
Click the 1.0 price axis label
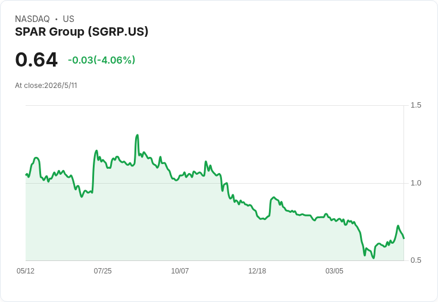pyautogui.click(x=415, y=183)
